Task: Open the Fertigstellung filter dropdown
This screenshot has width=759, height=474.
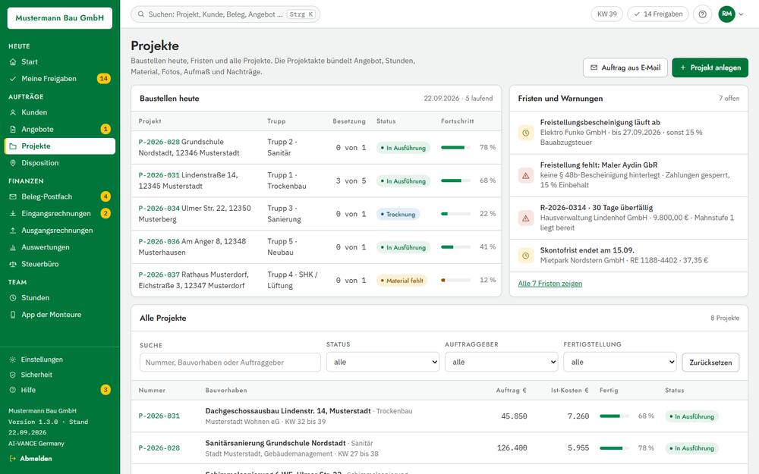Action: coord(620,363)
